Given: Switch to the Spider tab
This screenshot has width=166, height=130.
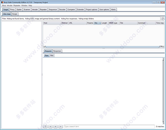Looking at the screenshot, I should point(19,9).
